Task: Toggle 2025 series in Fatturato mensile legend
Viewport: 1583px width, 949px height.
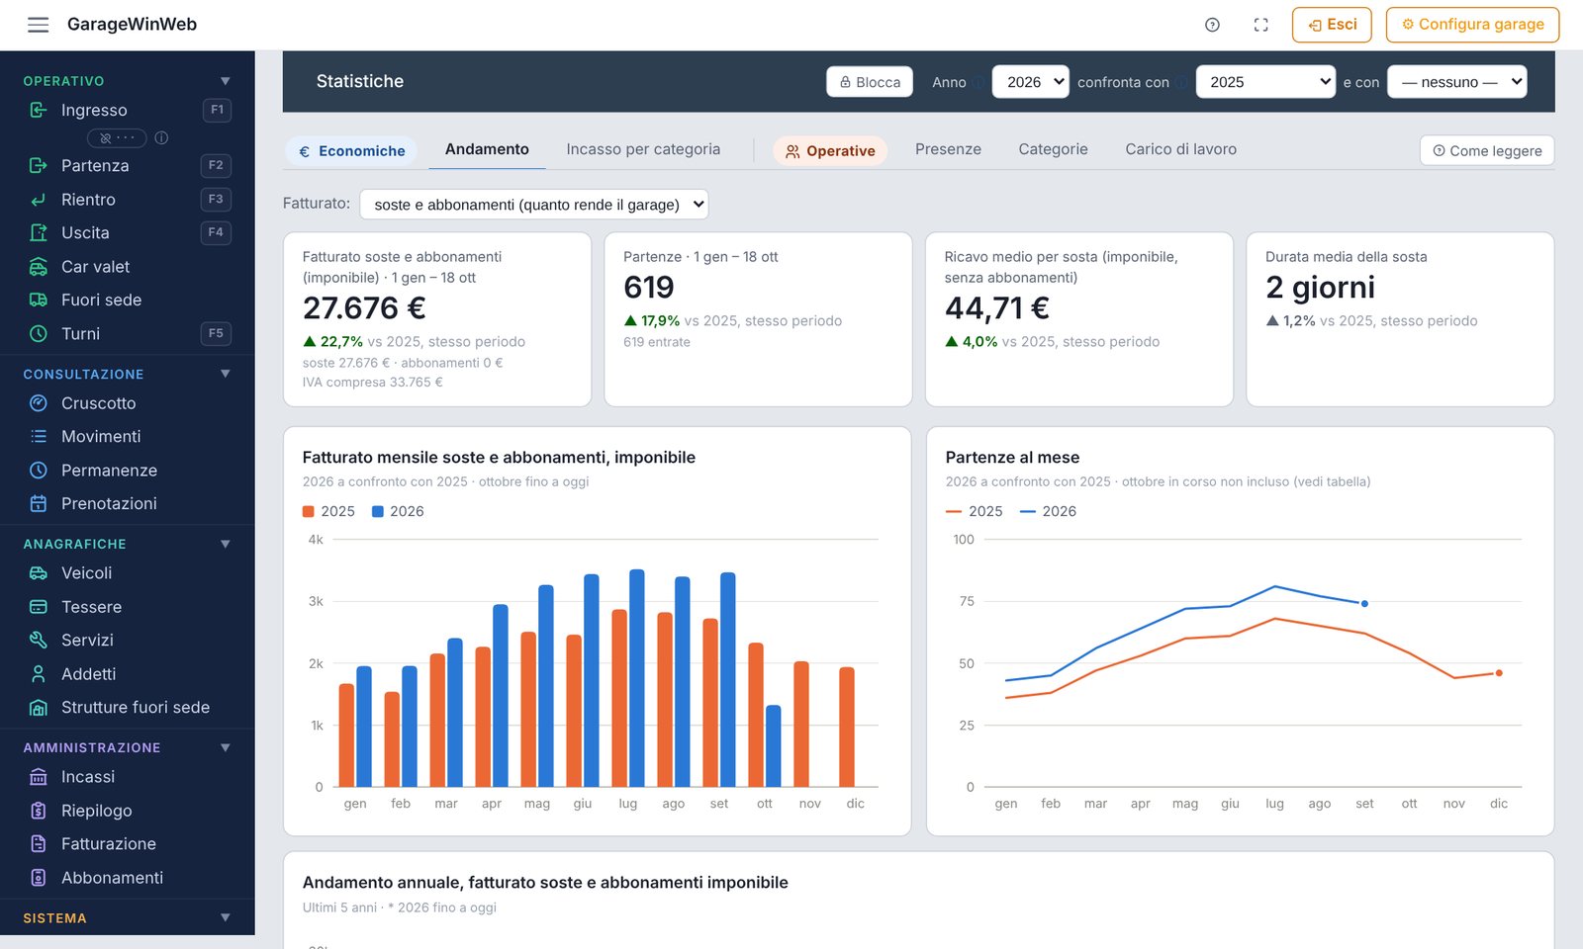Action: [328, 511]
